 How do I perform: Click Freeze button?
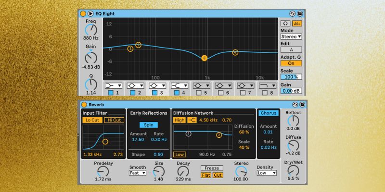(212, 168)
